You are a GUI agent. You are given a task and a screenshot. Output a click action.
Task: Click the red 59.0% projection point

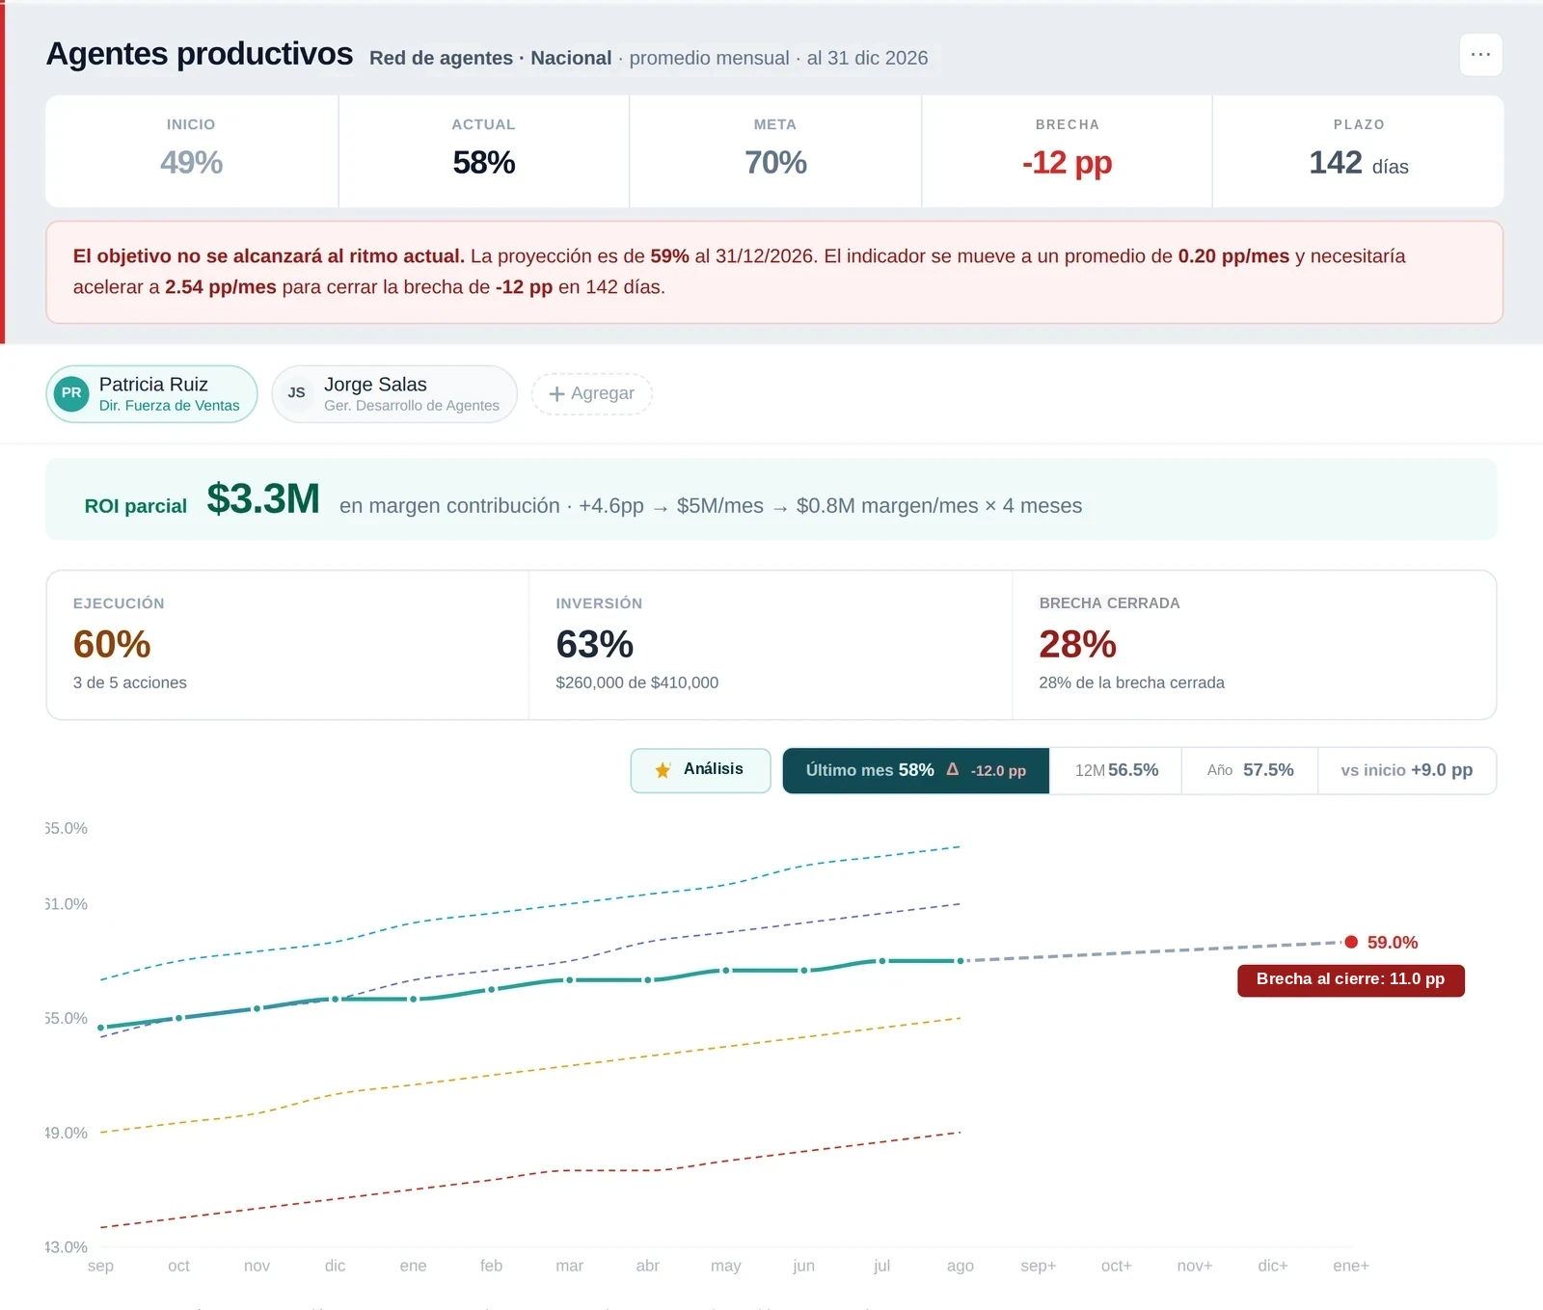(1351, 942)
